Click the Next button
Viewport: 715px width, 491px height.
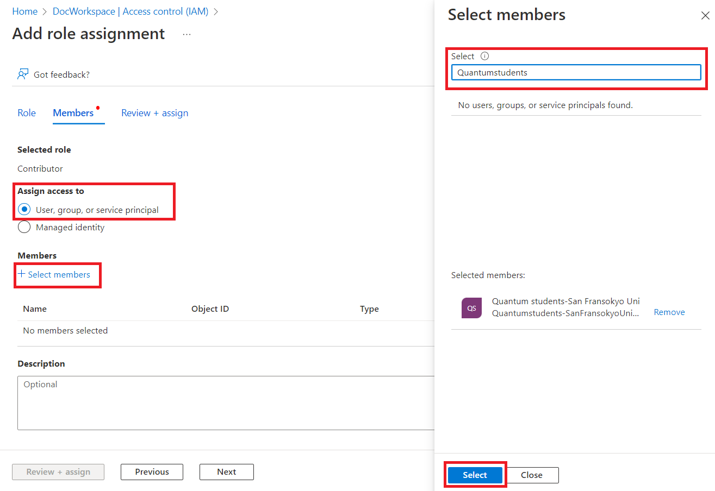click(226, 471)
